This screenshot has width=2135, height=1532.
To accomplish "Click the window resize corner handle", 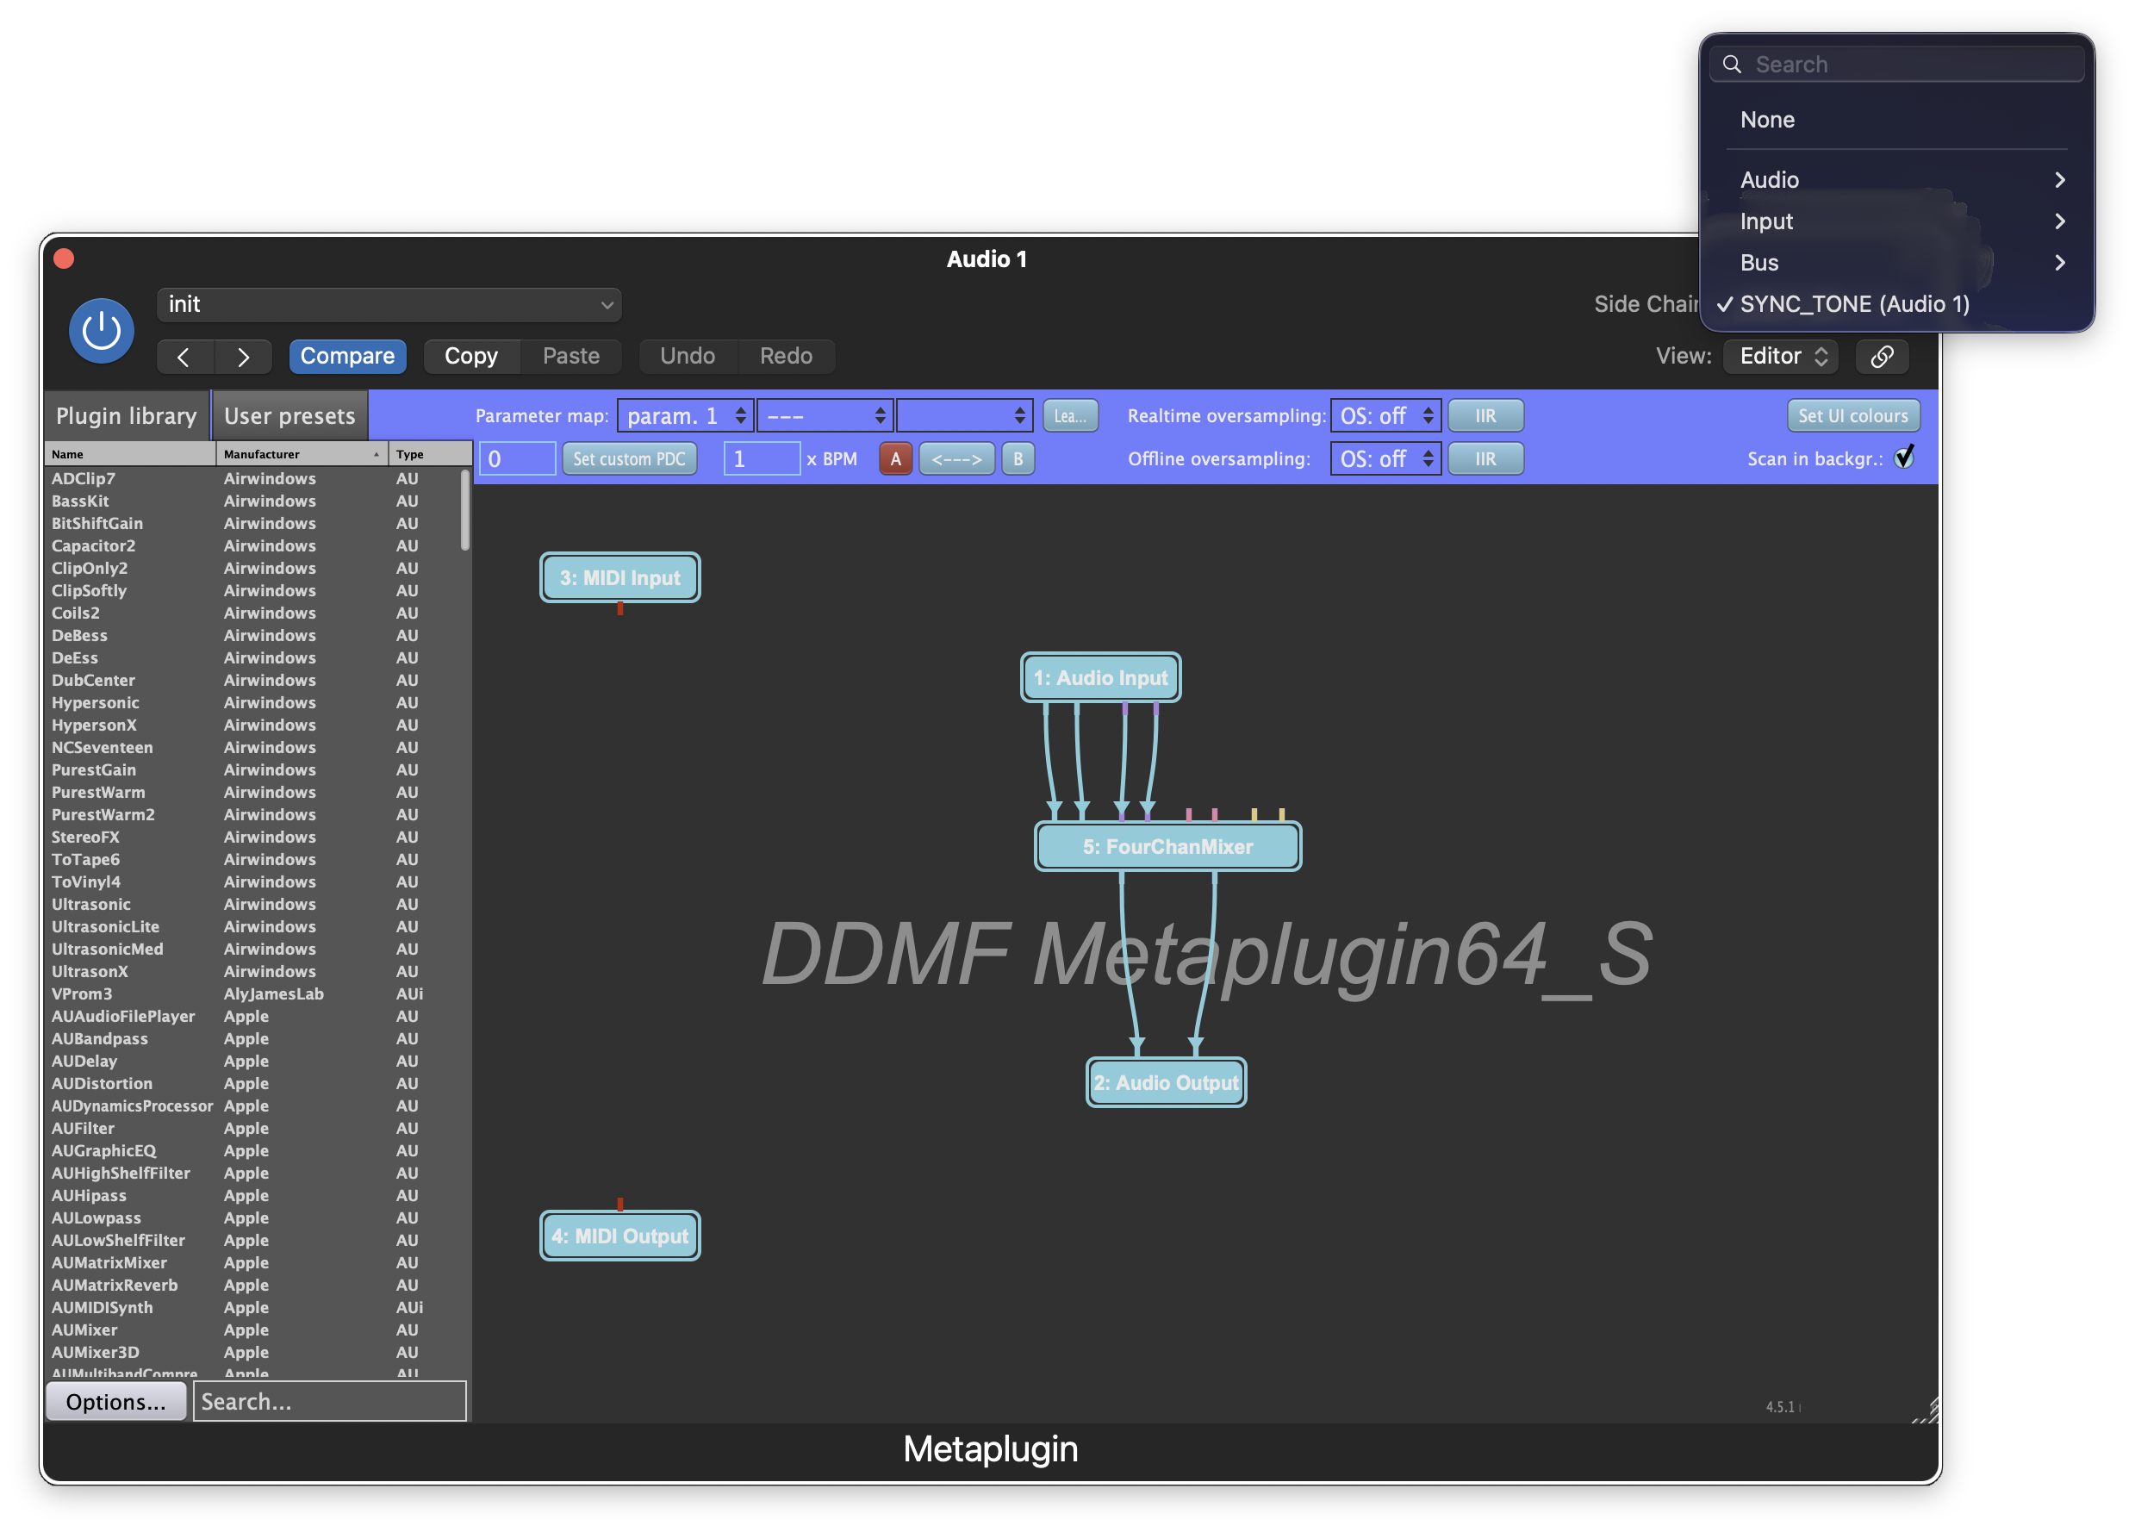I will pyautogui.click(x=1926, y=1411).
